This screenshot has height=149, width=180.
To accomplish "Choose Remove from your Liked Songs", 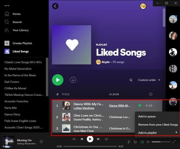I will click(x=158, y=125).
